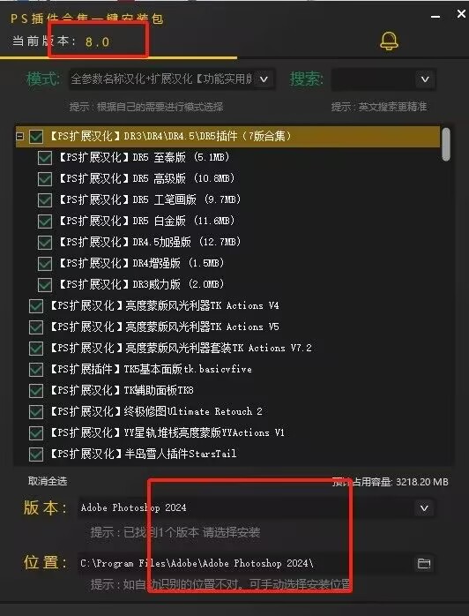Screen dimensions: 469x616
Task: Toggle the TK Actions V7.2 checkbox
Action: 36,348
